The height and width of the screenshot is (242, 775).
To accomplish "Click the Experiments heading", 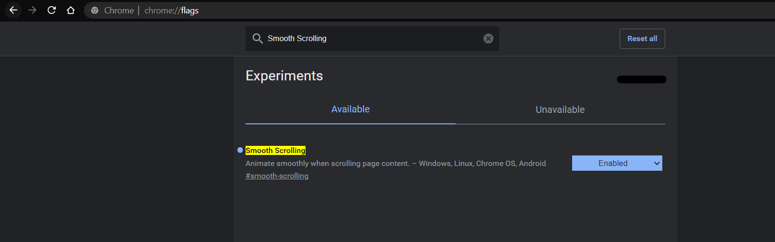I will point(284,76).
